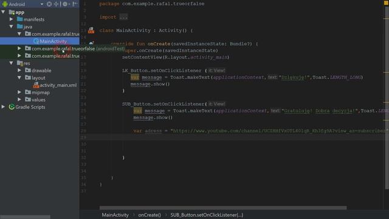Screen dimensions: 389x219
Task: Expand the folded import statement
Action: [123, 17]
